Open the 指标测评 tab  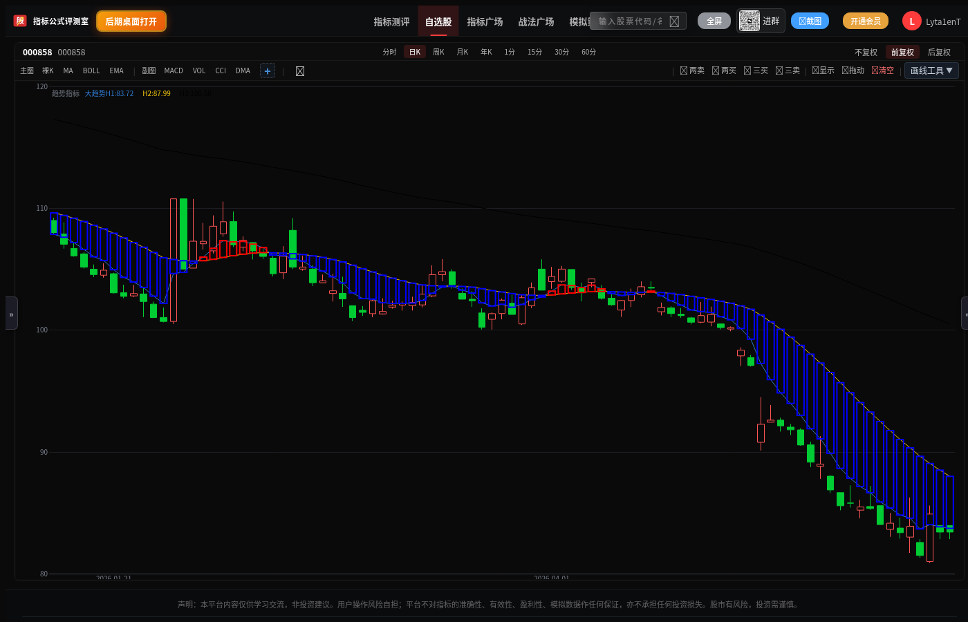click(x=391, y=21)
